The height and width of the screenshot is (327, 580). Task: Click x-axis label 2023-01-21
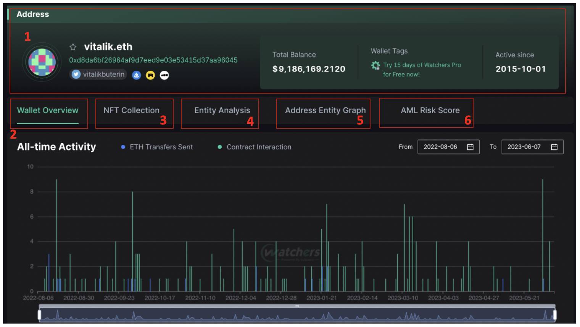(x=322, y=298)
